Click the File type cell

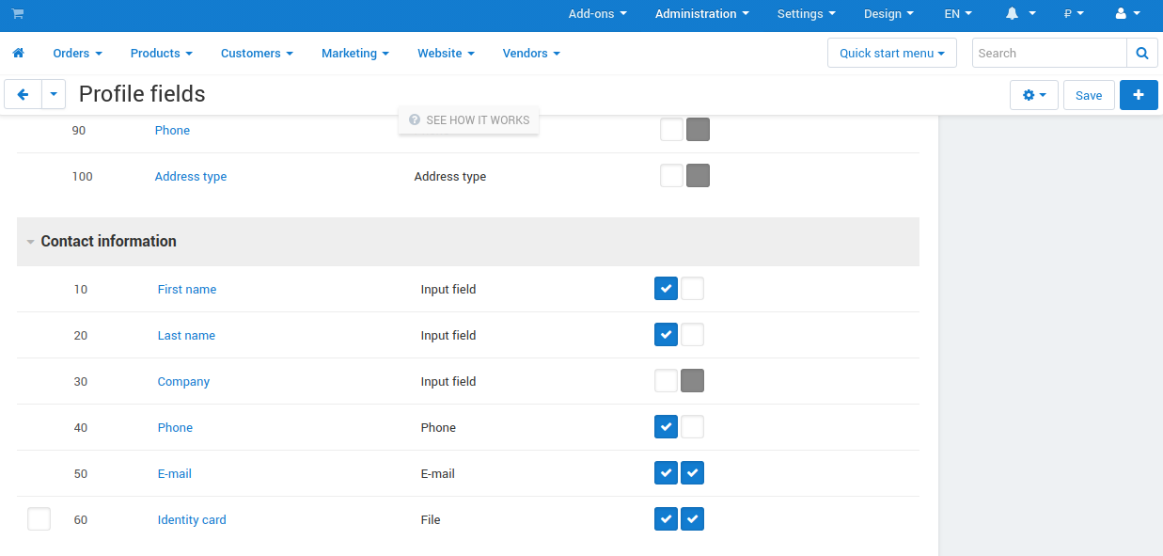pos(431,520)
